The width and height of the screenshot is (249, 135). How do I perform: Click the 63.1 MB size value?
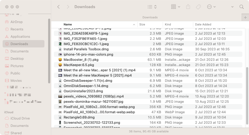click(154, 60)
